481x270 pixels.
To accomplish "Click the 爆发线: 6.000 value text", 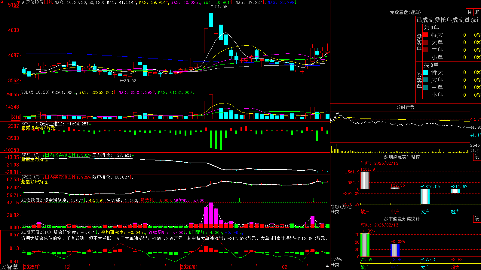I will coord(189,200).
